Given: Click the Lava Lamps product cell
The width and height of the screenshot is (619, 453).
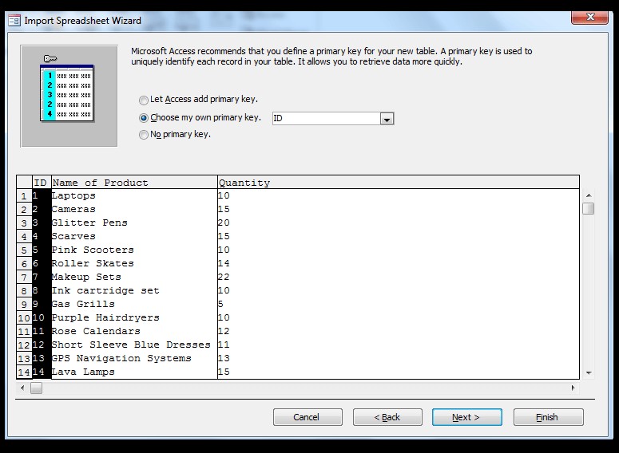Looking at the screenshot, I should click(134, 372).
